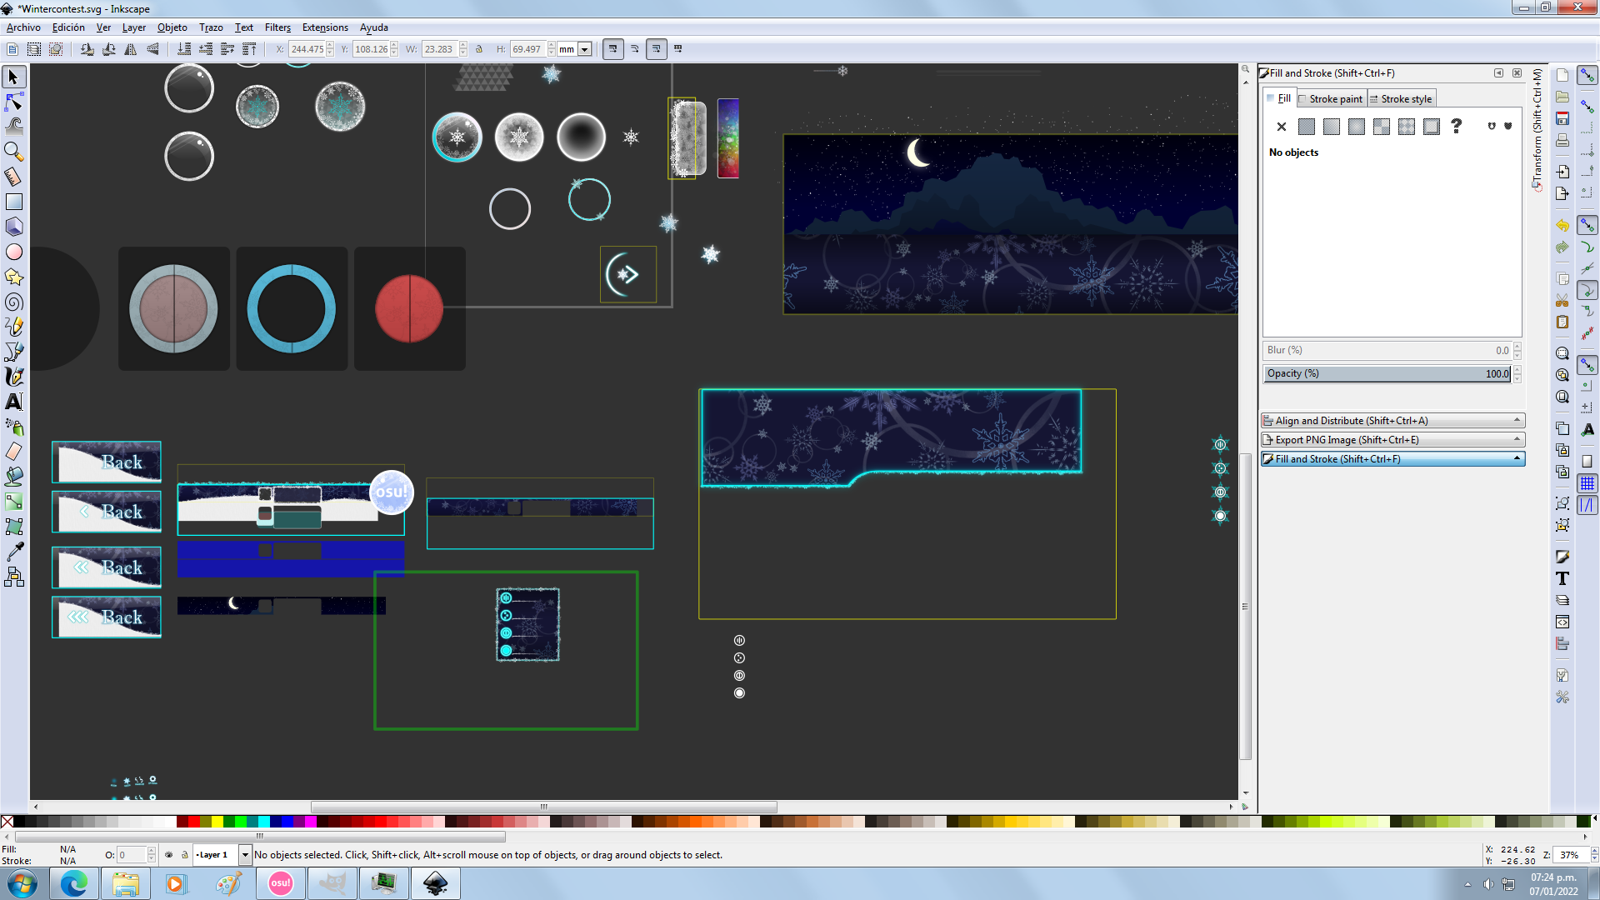Image resolution: width=1600 pixels, height=900 pixels.
Task: Open the Layer 1 dropdown
Action: tap(245, 855)
